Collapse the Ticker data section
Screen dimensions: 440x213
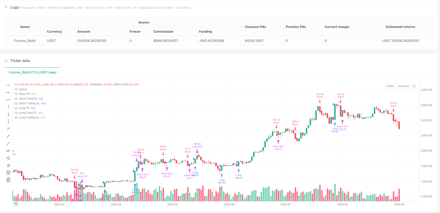coord(6,61)
